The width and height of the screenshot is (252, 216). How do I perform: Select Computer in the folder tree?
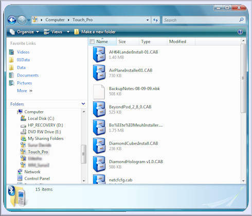click(34, 112)
